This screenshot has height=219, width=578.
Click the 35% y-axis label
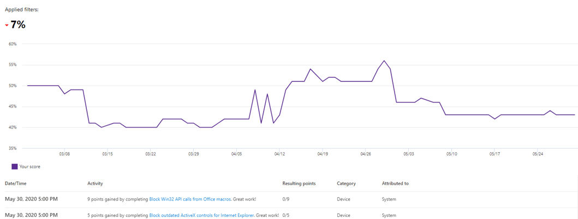11,148
